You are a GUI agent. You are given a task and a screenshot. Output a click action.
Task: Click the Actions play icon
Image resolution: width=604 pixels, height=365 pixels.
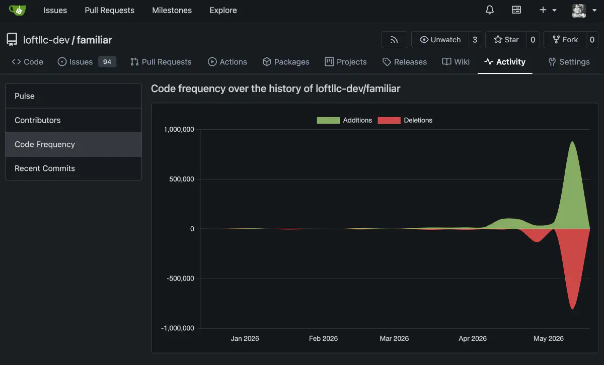click(x=212, y=62)
